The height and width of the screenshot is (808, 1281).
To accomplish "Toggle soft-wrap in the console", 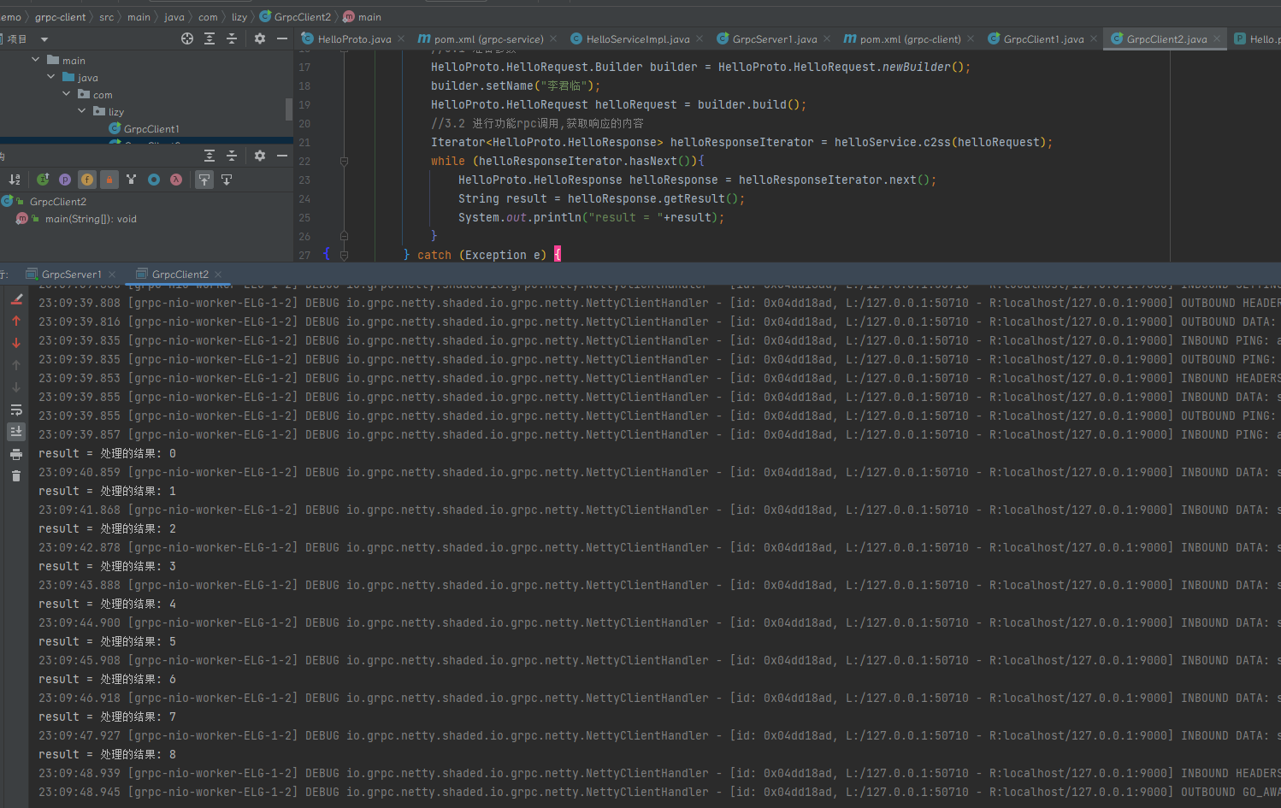I will (x=16, y=410).
